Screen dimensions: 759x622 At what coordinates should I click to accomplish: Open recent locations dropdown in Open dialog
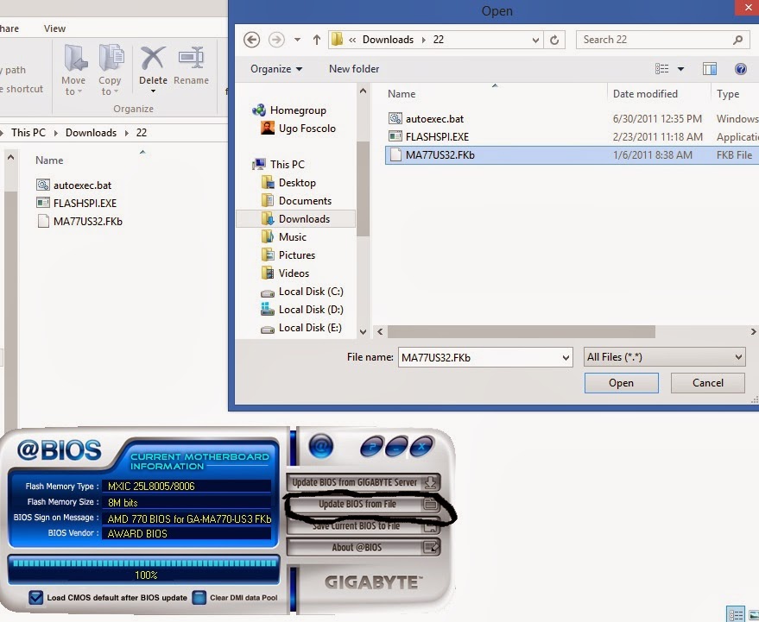click(297, 40)
